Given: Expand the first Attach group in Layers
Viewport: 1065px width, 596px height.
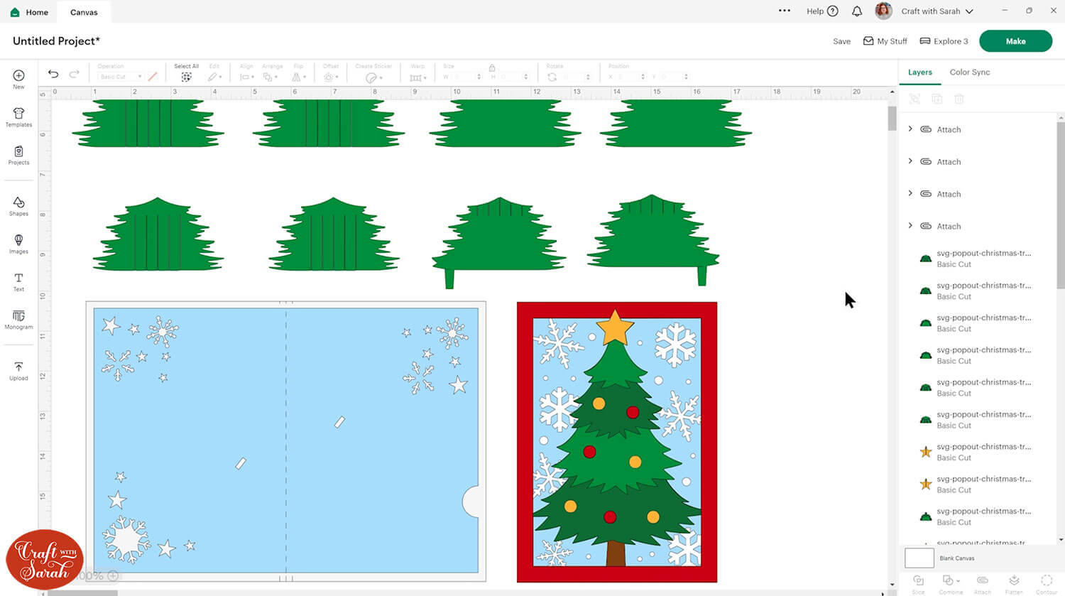Looking at the screenshot, I should click(x=910, y=129).
